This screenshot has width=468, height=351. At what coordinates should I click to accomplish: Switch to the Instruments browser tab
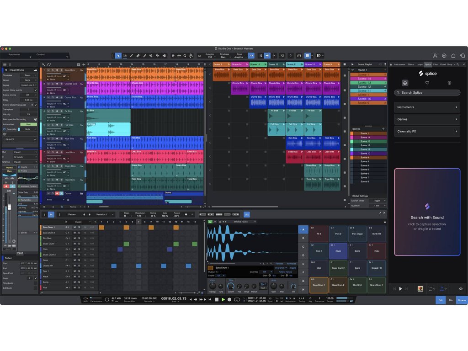399,64
